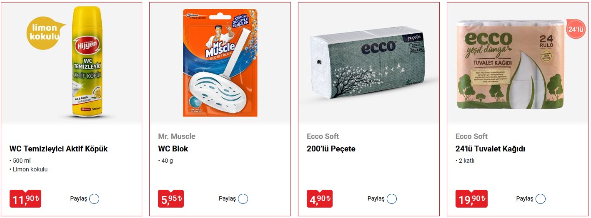Open the WC Blok product title

coord(173,149)
